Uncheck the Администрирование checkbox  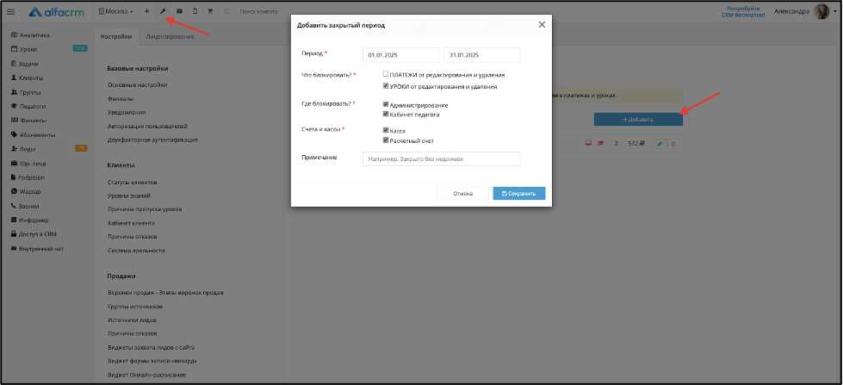pyautogui.click(x=386, y=105)
